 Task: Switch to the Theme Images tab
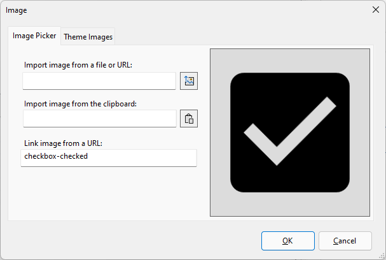88,37
